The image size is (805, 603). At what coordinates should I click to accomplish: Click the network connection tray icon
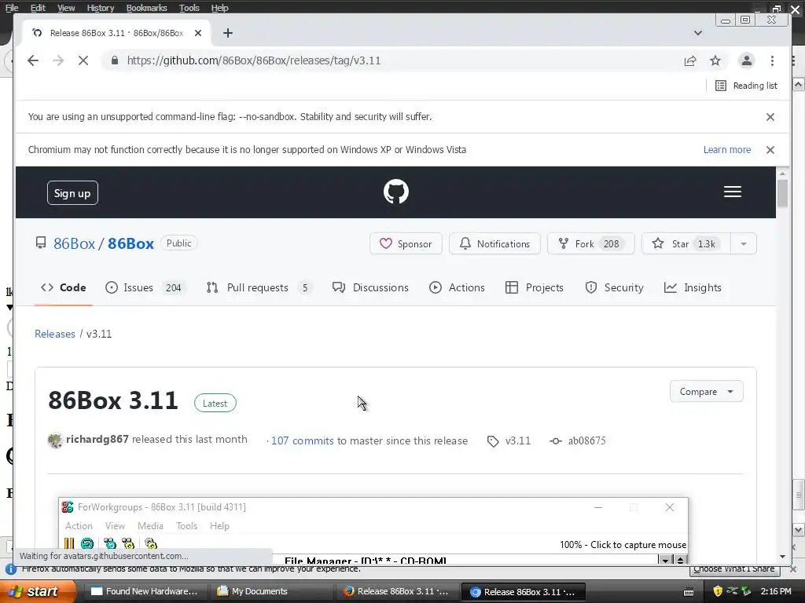click(x=732, y=591)
